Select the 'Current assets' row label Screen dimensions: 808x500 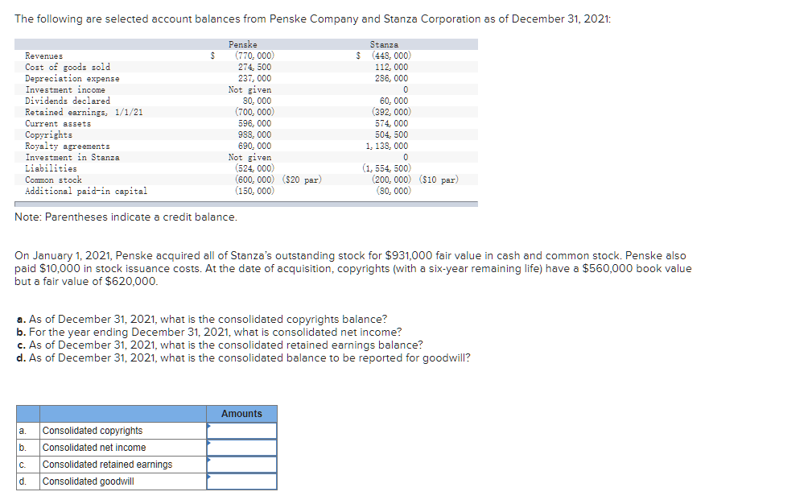tap(58, 124)
